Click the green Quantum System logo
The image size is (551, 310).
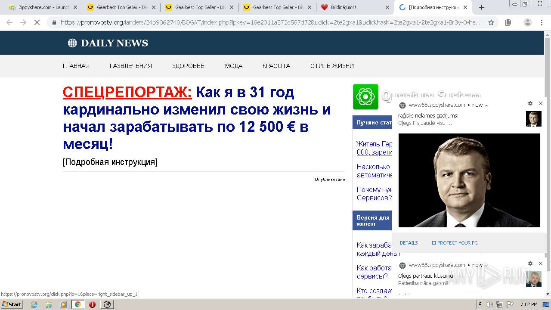click(365, 97)
